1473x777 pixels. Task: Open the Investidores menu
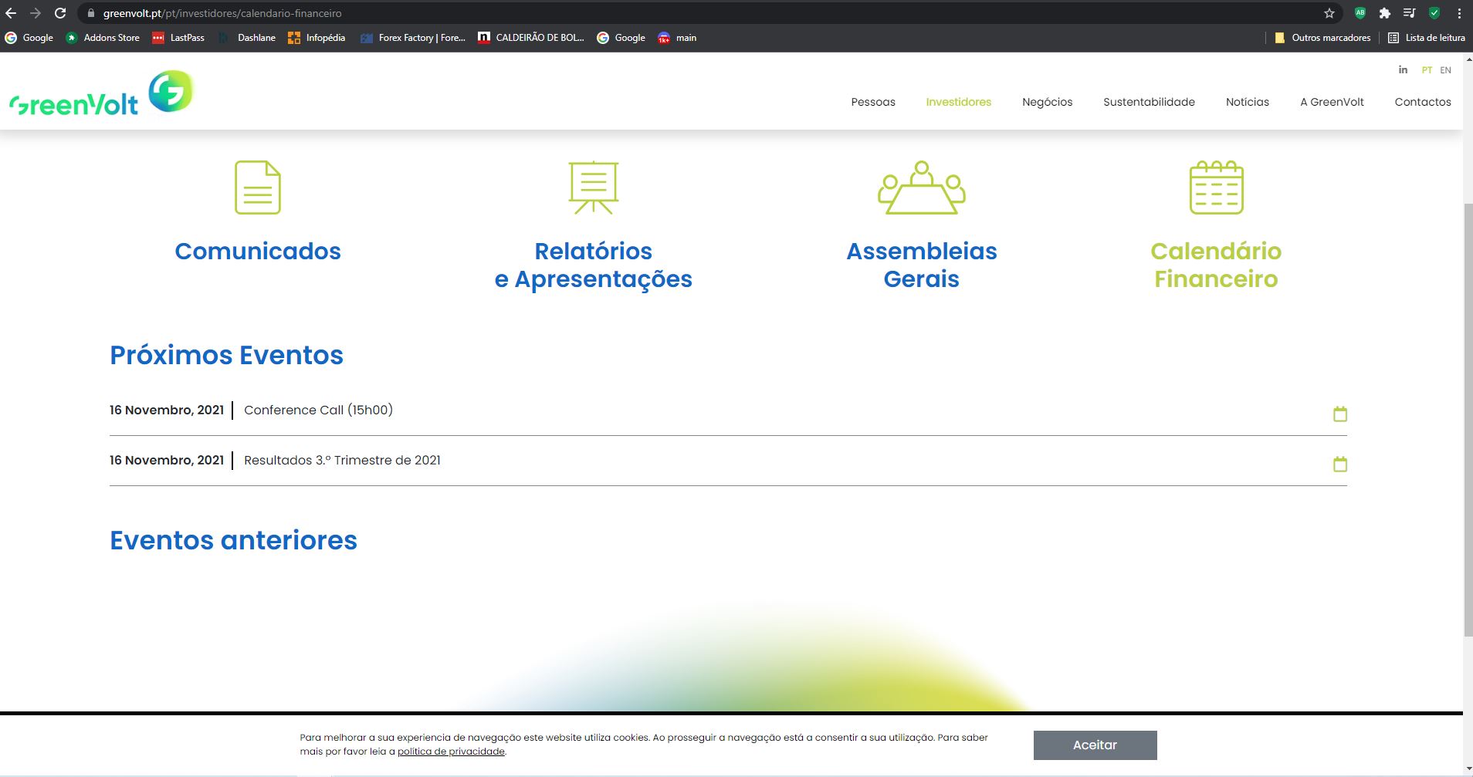tap(958, 102)
